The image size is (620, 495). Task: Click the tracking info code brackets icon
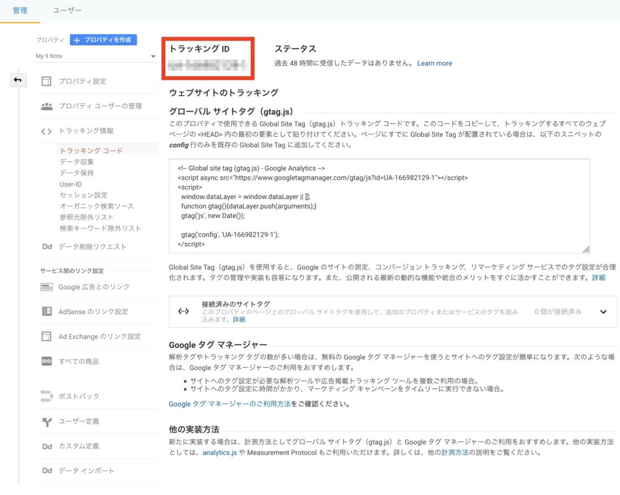click(x=46, y=131)
